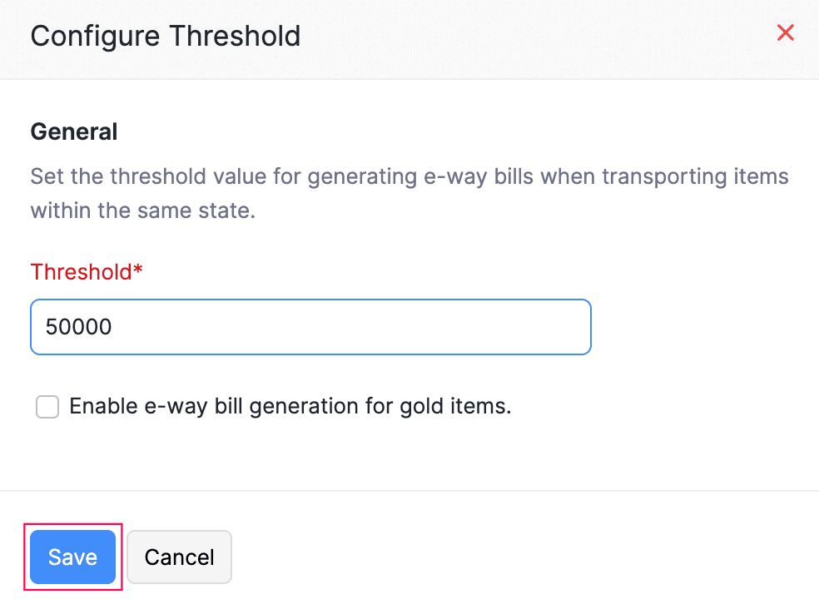Screen dimensions: 819x614
Task: Click the Configure Threshold title text
Action: click(x=165, y=36)
